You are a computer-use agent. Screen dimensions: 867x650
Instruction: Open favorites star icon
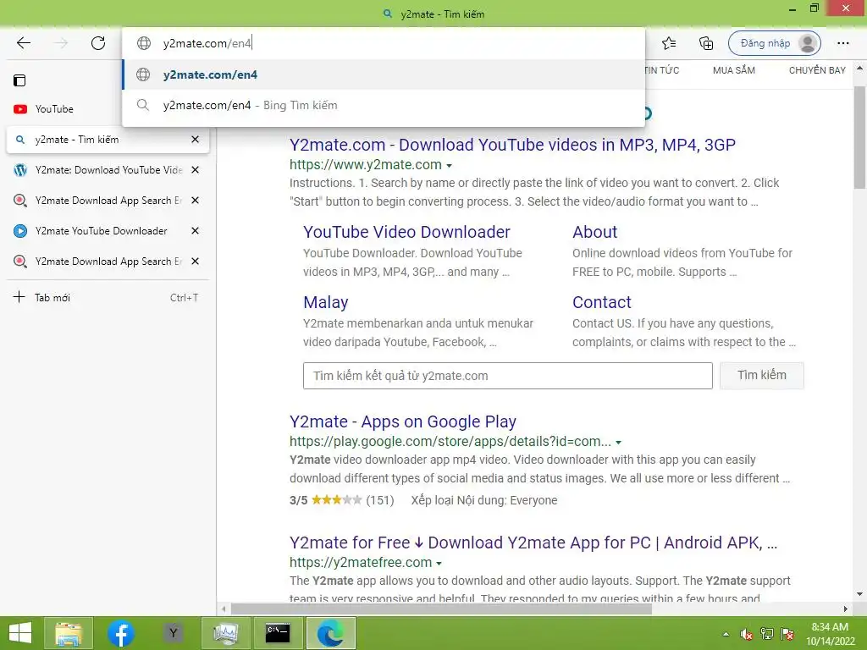[x=669, y=43]
